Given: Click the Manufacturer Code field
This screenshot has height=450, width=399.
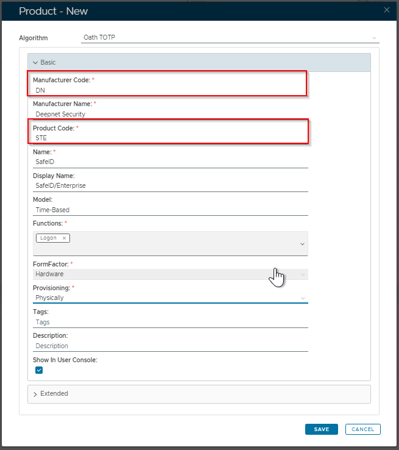Looking at the screenshot, I should [168, 90].
